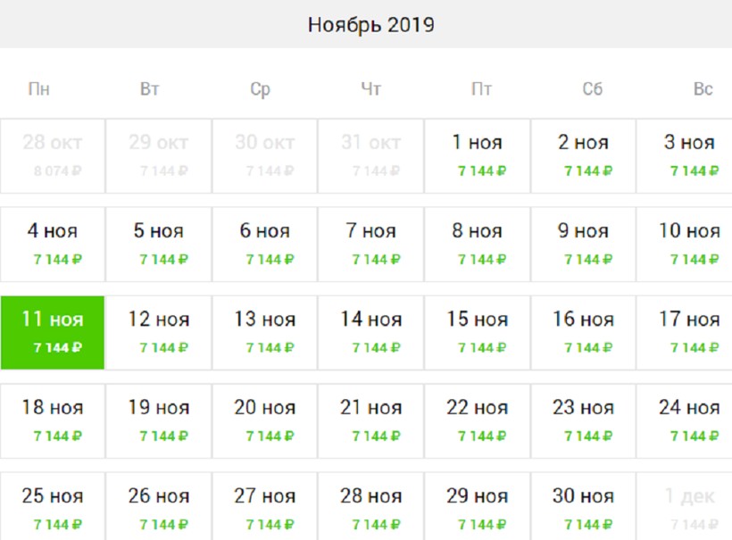The height and width of the screenshot is (540, 732).
Task: Click the greyed-out 1 дек cell
Action: (x=687, y=507)
